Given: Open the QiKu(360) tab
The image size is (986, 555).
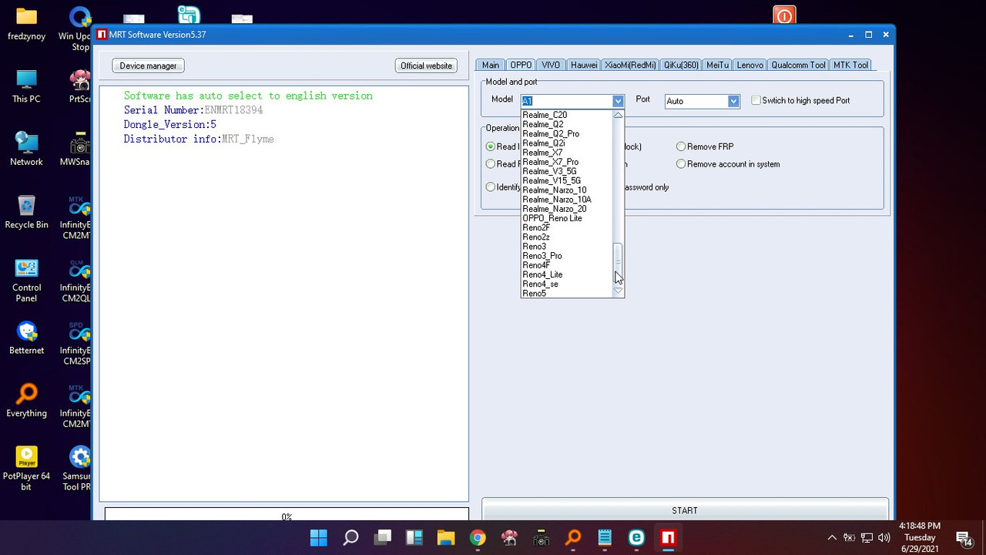Looking at the screenshot, I should [681, 66].
